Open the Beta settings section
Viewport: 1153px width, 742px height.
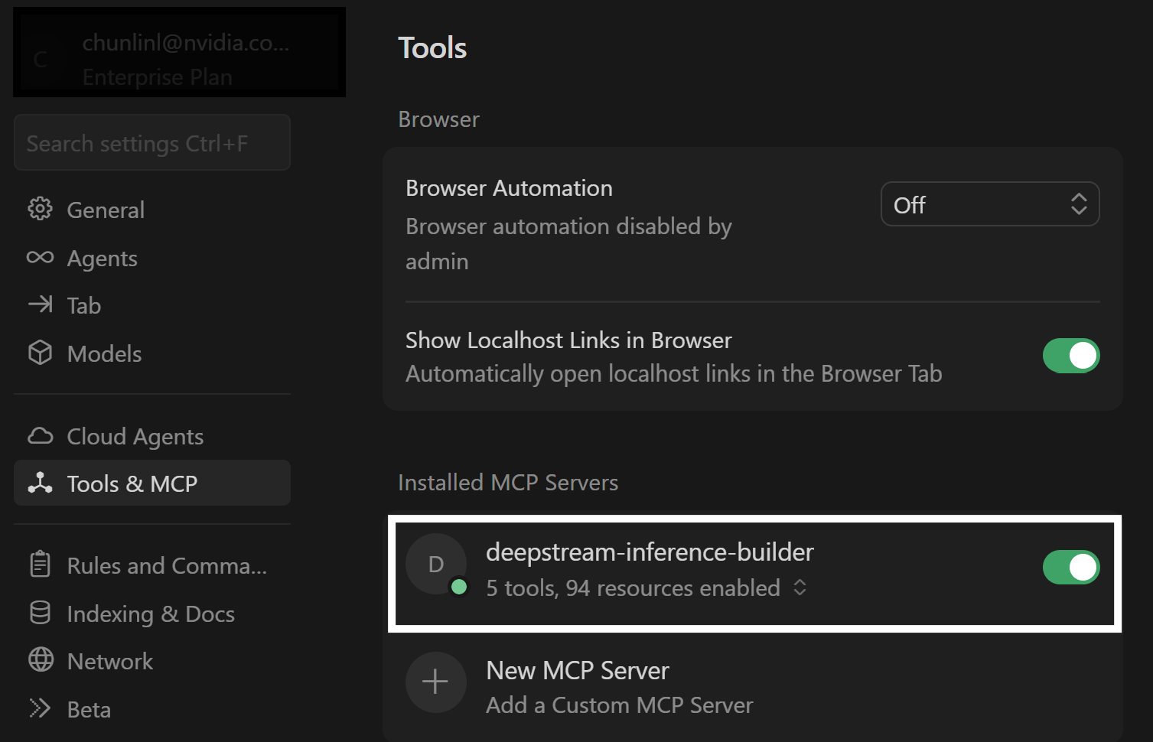coord(88,708)
